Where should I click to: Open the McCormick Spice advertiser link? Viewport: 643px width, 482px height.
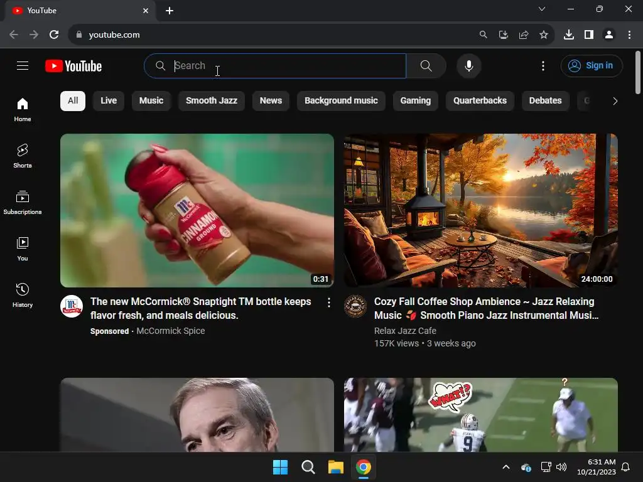click(171, 331)
